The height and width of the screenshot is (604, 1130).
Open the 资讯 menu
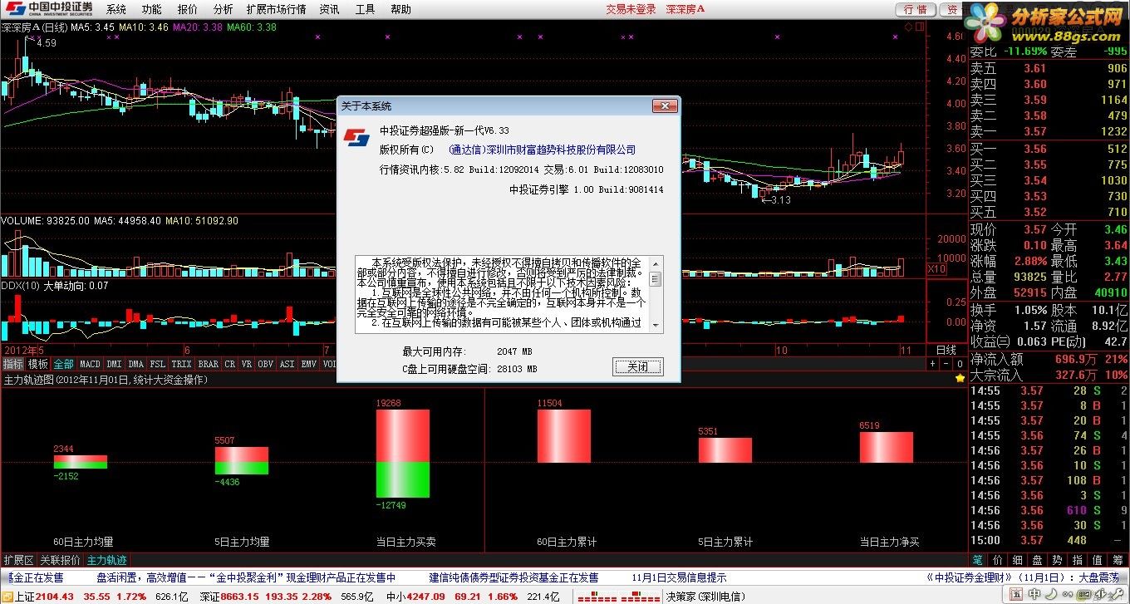pos(329,9)
